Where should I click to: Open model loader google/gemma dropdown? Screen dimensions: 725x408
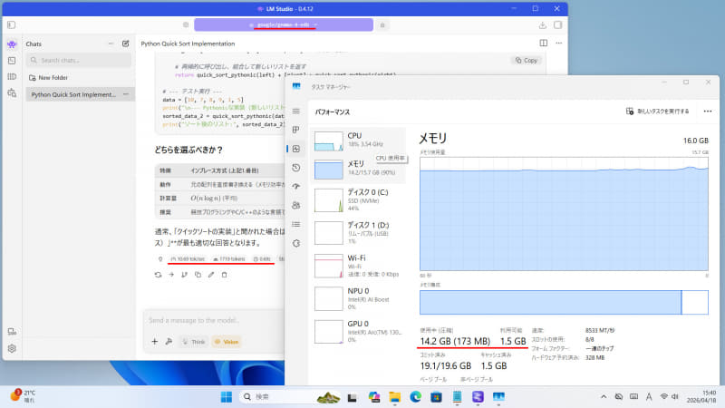(284, 25)
